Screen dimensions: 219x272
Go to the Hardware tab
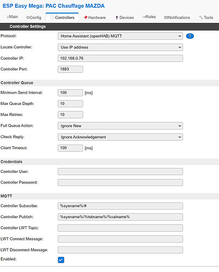95,17
